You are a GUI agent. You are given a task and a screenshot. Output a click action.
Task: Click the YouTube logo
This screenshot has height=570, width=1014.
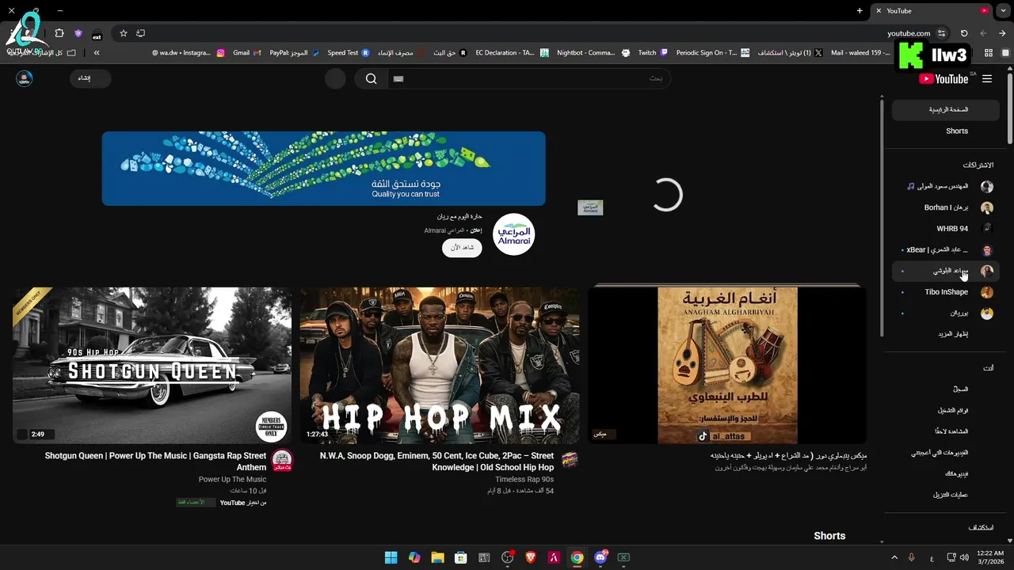click(943, 79)
